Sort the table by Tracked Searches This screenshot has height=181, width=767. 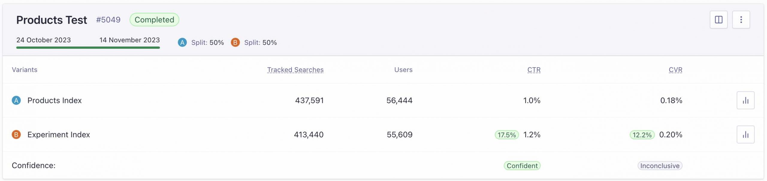[295, 69]
